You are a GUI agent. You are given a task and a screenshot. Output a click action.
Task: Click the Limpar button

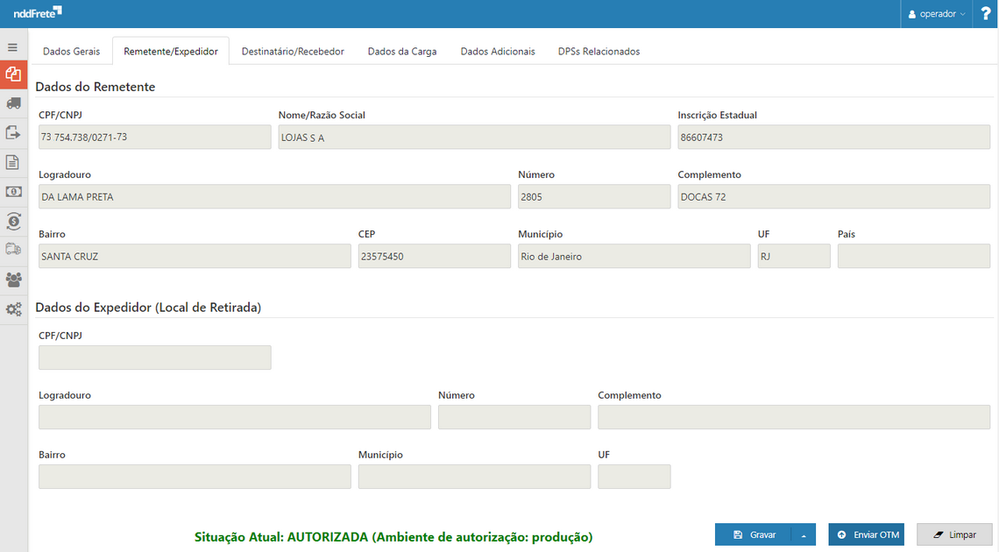coord(954,534)
